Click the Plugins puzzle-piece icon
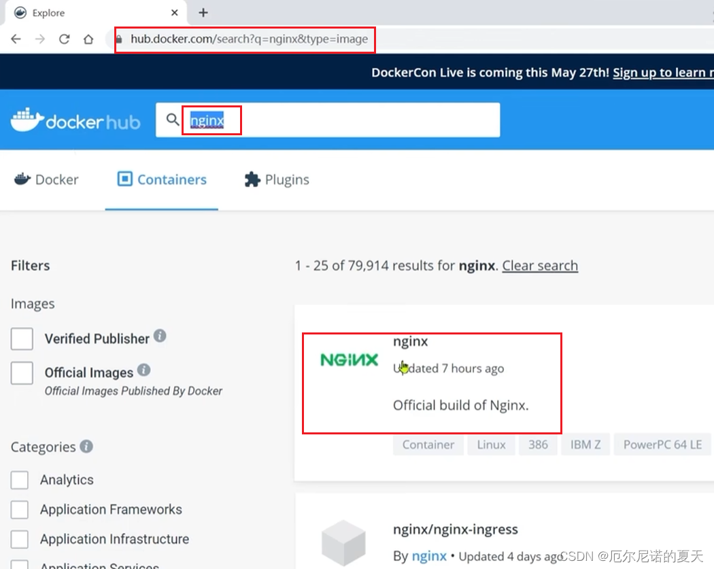The image size is (714, 569). tap(252, 179)
